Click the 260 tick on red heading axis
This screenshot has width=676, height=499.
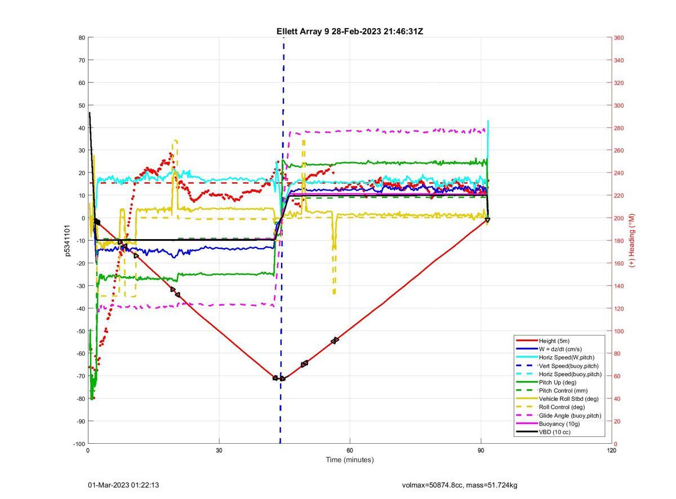[x=619, y=151]
